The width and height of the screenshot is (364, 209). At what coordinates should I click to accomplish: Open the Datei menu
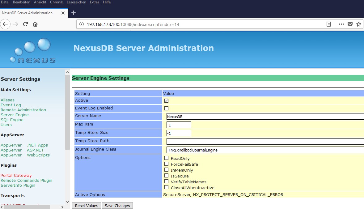click(x=5, y=2)
